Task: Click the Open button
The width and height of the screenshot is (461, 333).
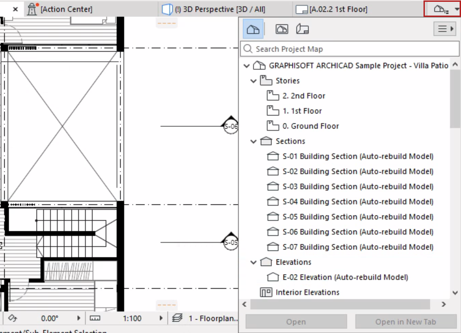Action: tap(296, 322)
